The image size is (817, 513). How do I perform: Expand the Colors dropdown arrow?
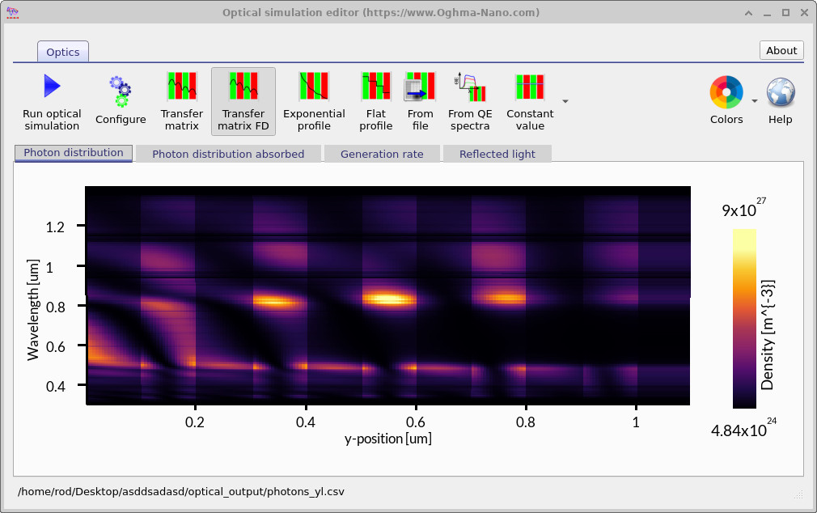pyautogui.click(x=754, y=101)
